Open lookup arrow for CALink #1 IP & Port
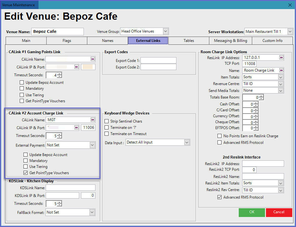The width and height of the screenshot is (296, 227). point(76,67)
